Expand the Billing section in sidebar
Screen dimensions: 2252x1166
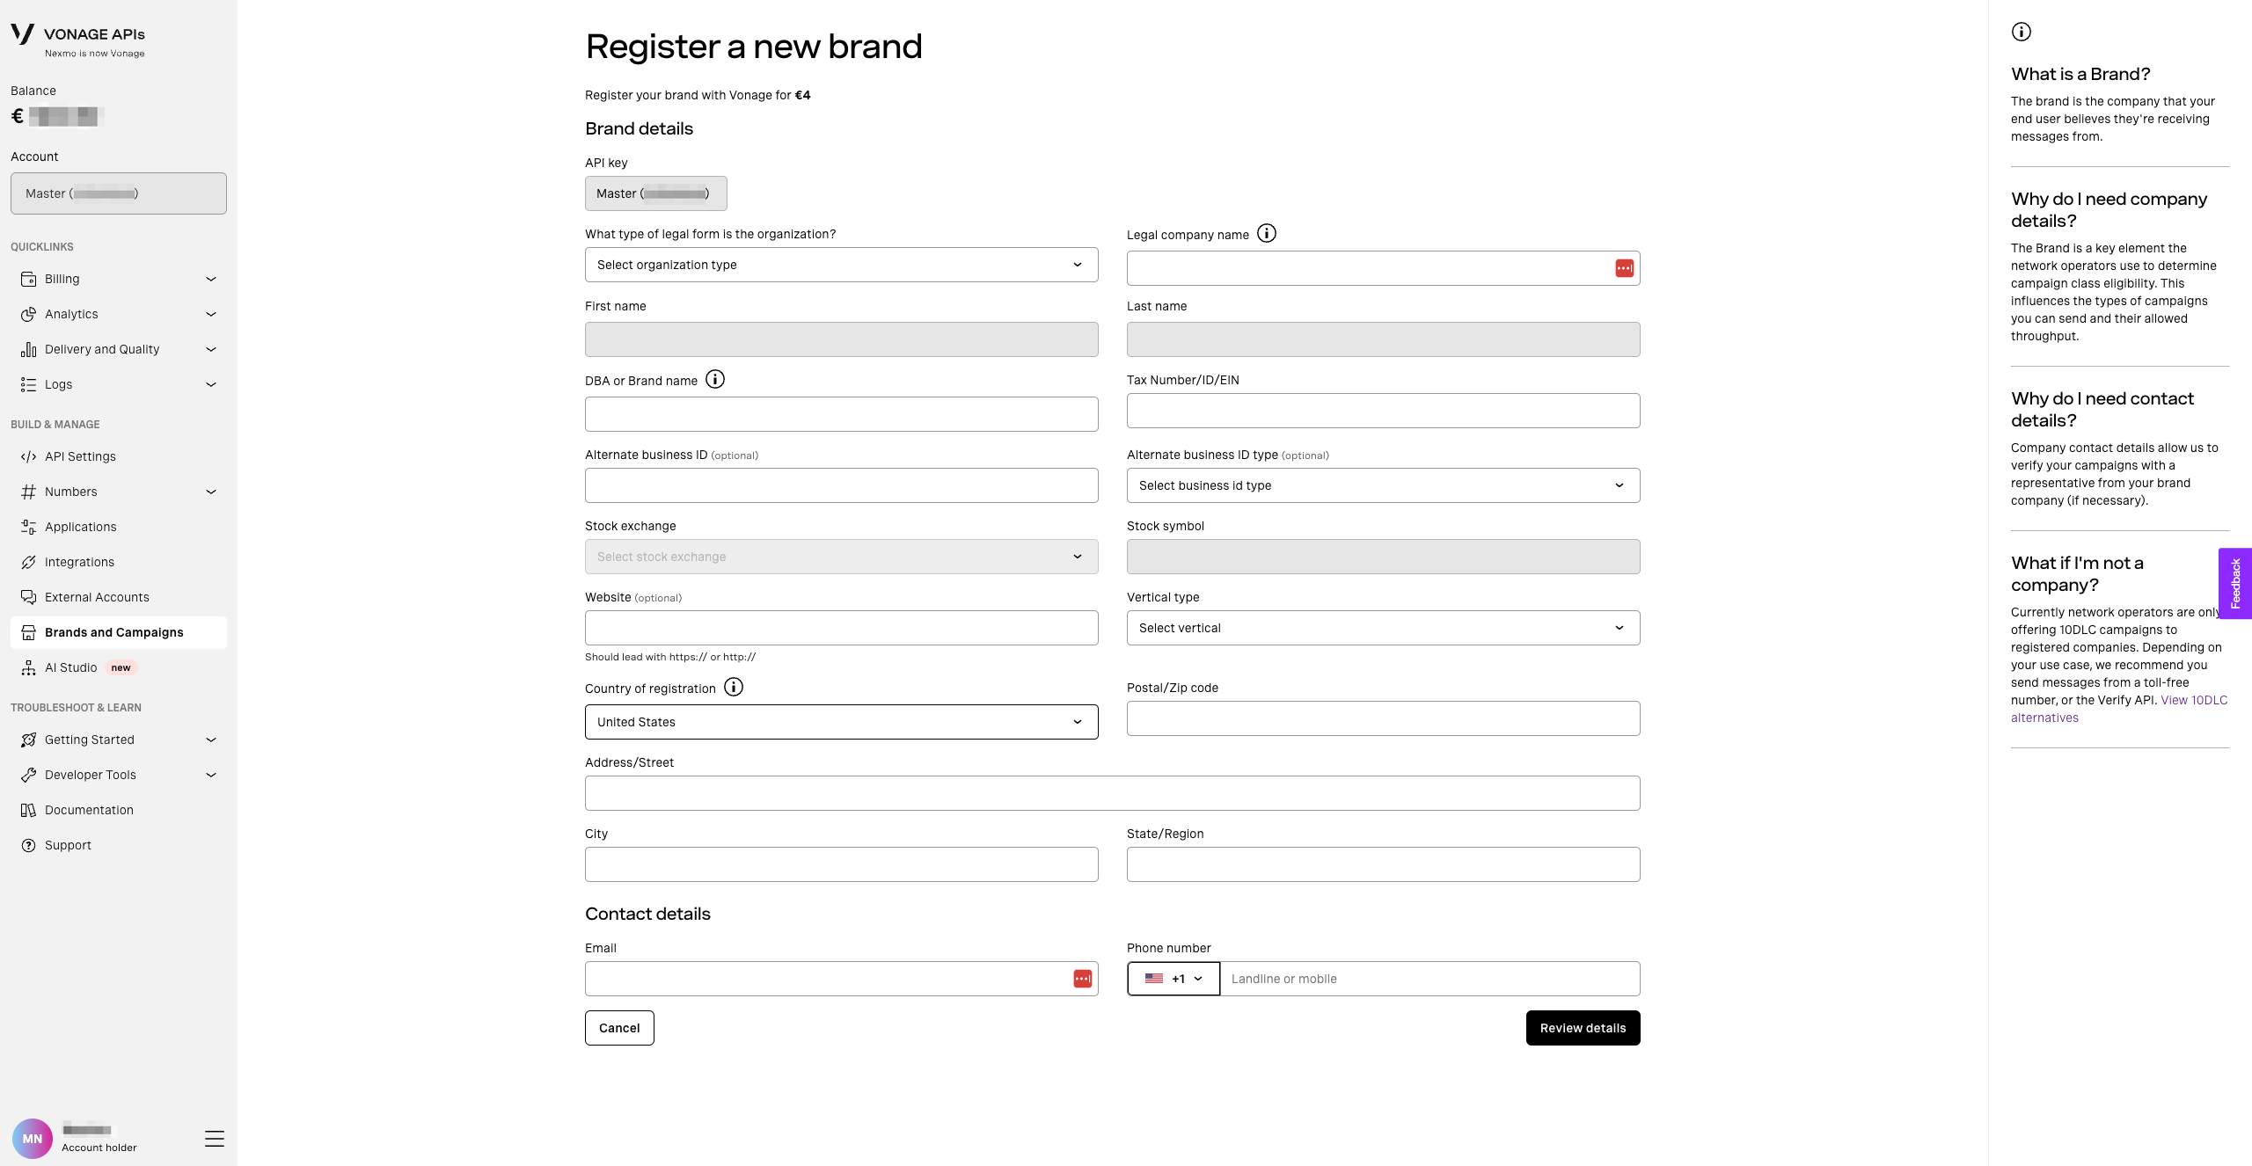[119, 279]
